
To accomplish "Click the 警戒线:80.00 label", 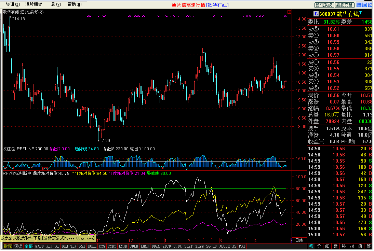I will pos(159,173).
